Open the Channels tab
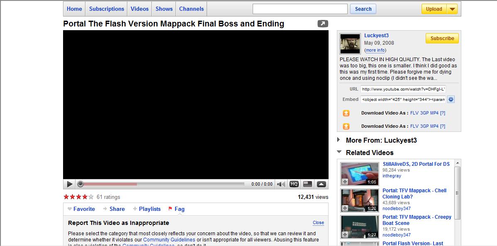The width and height of the screenshot is (497, 246). (x=191, y=9)
